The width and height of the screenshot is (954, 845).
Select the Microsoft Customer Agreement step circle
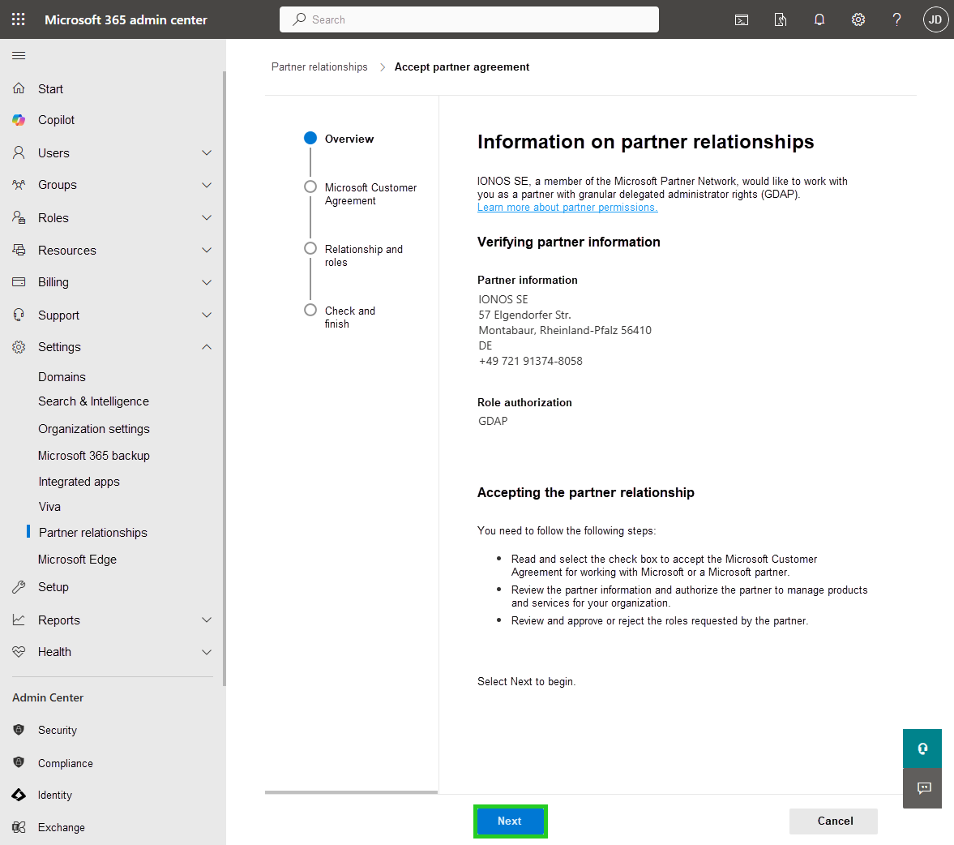(310, 186)
